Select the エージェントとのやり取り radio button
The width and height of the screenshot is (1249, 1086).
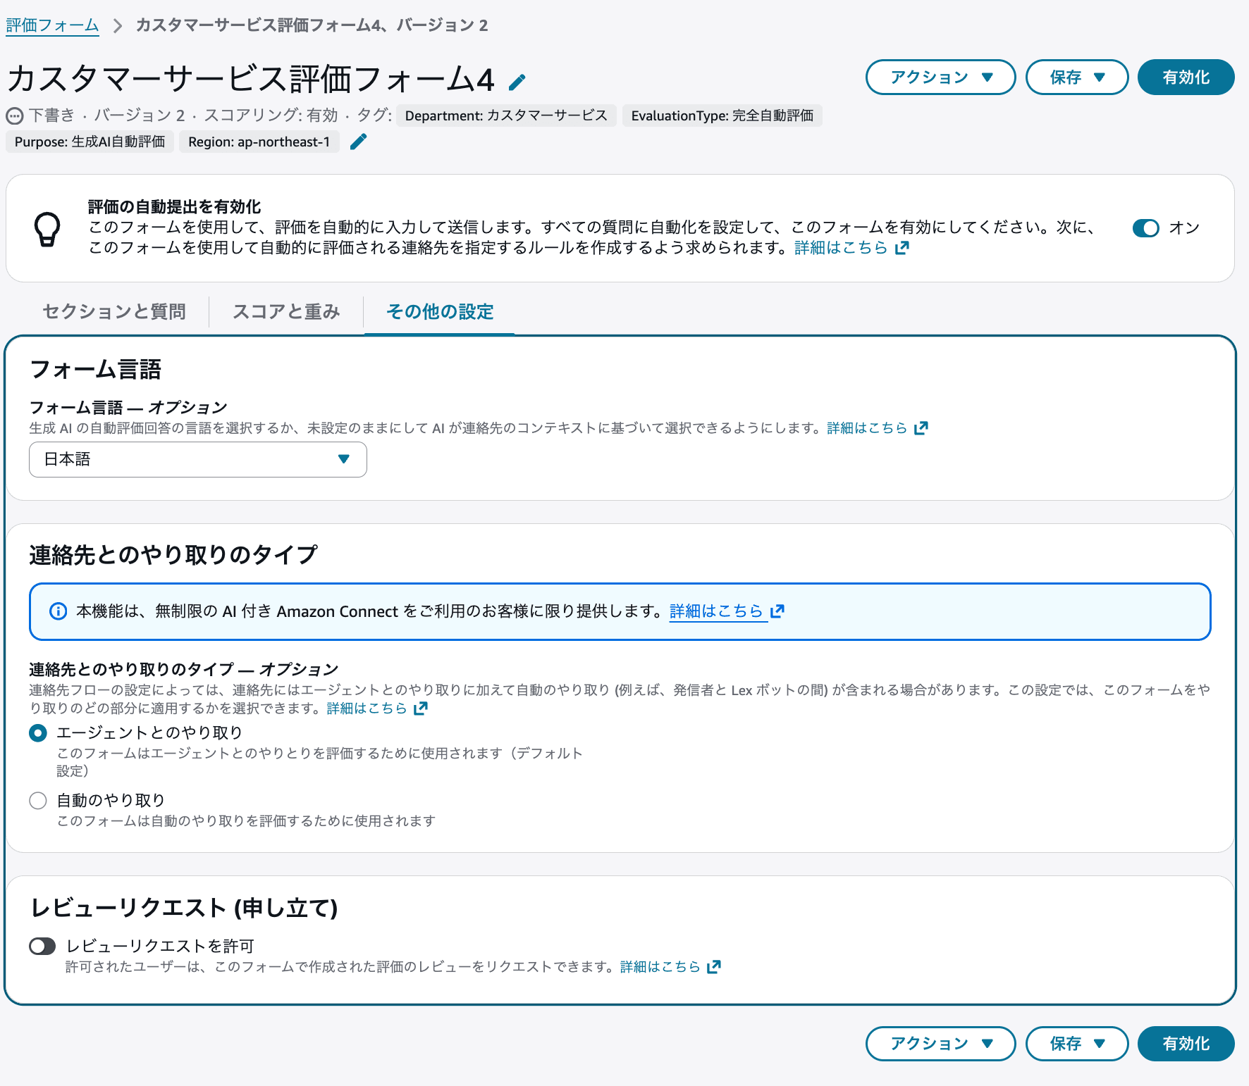pos(38,732)
